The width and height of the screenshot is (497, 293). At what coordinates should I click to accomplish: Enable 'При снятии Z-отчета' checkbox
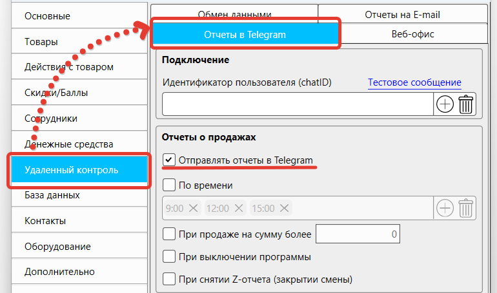click(169, 279)
